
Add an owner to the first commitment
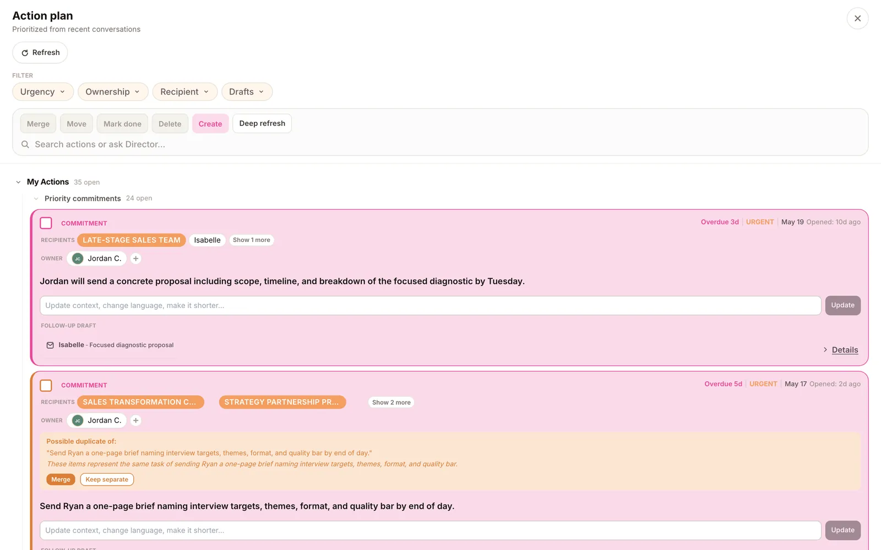coord(135,258)
